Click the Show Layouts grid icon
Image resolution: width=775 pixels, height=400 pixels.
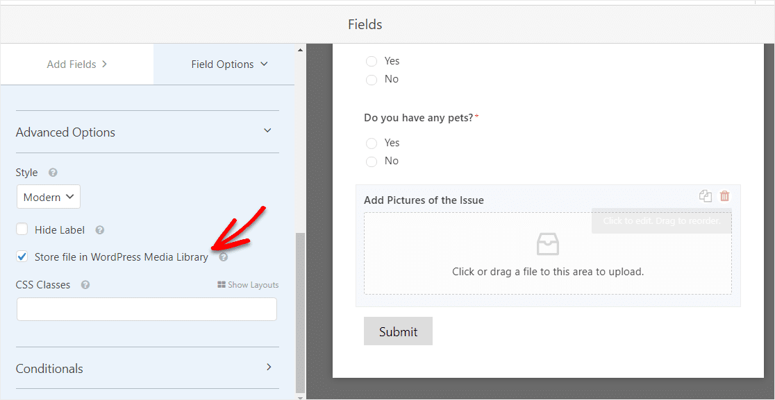222,285
